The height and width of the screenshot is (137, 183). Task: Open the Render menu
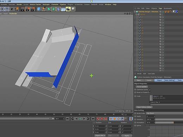19,5
